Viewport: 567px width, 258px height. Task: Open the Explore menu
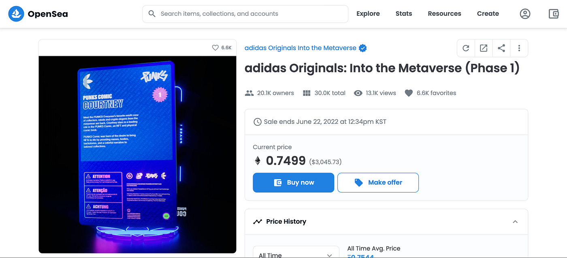368,14
